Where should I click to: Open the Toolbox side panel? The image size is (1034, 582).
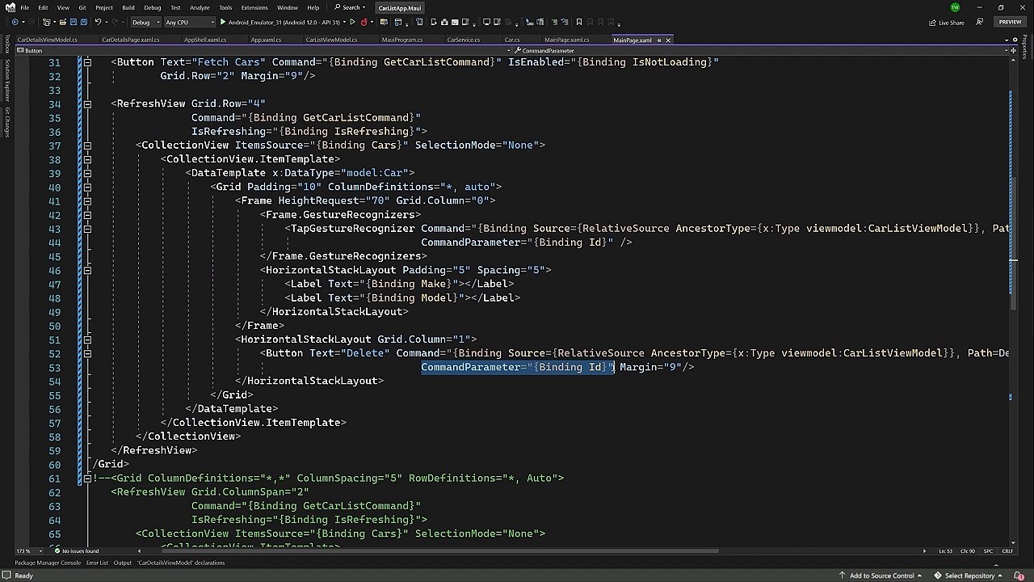click(x=7, y=44)
